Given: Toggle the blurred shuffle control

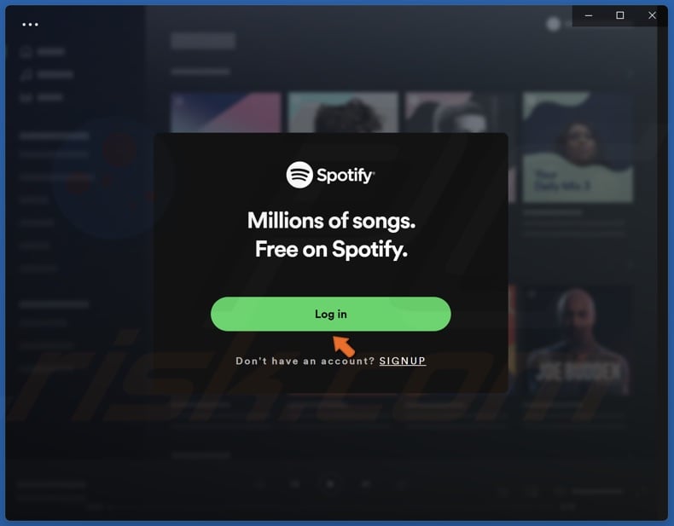Looking at the screenshot, I should (259, 484).
